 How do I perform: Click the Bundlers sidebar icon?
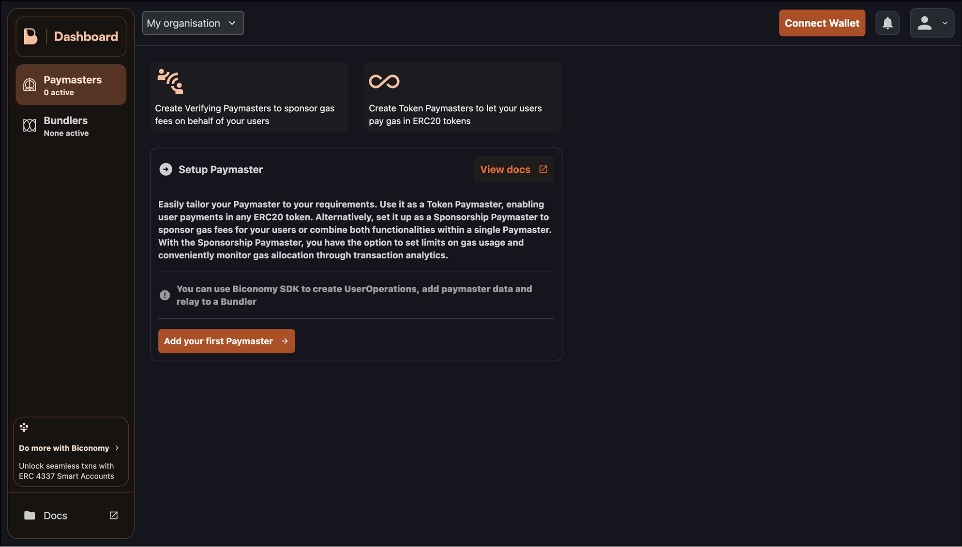click(x=30, y=126)
